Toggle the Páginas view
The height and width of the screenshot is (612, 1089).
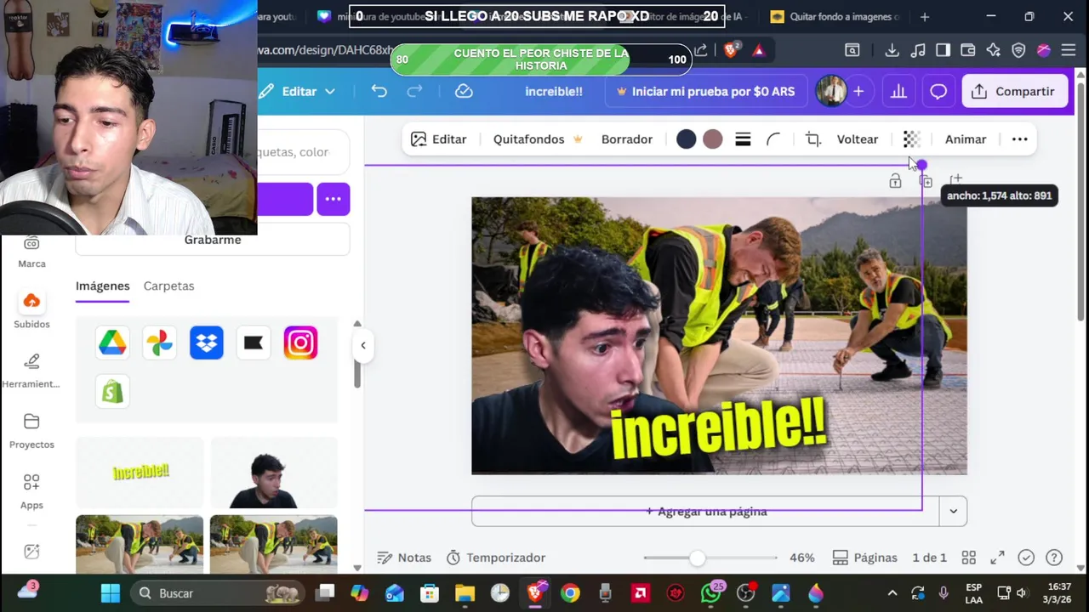click(864, 558)
